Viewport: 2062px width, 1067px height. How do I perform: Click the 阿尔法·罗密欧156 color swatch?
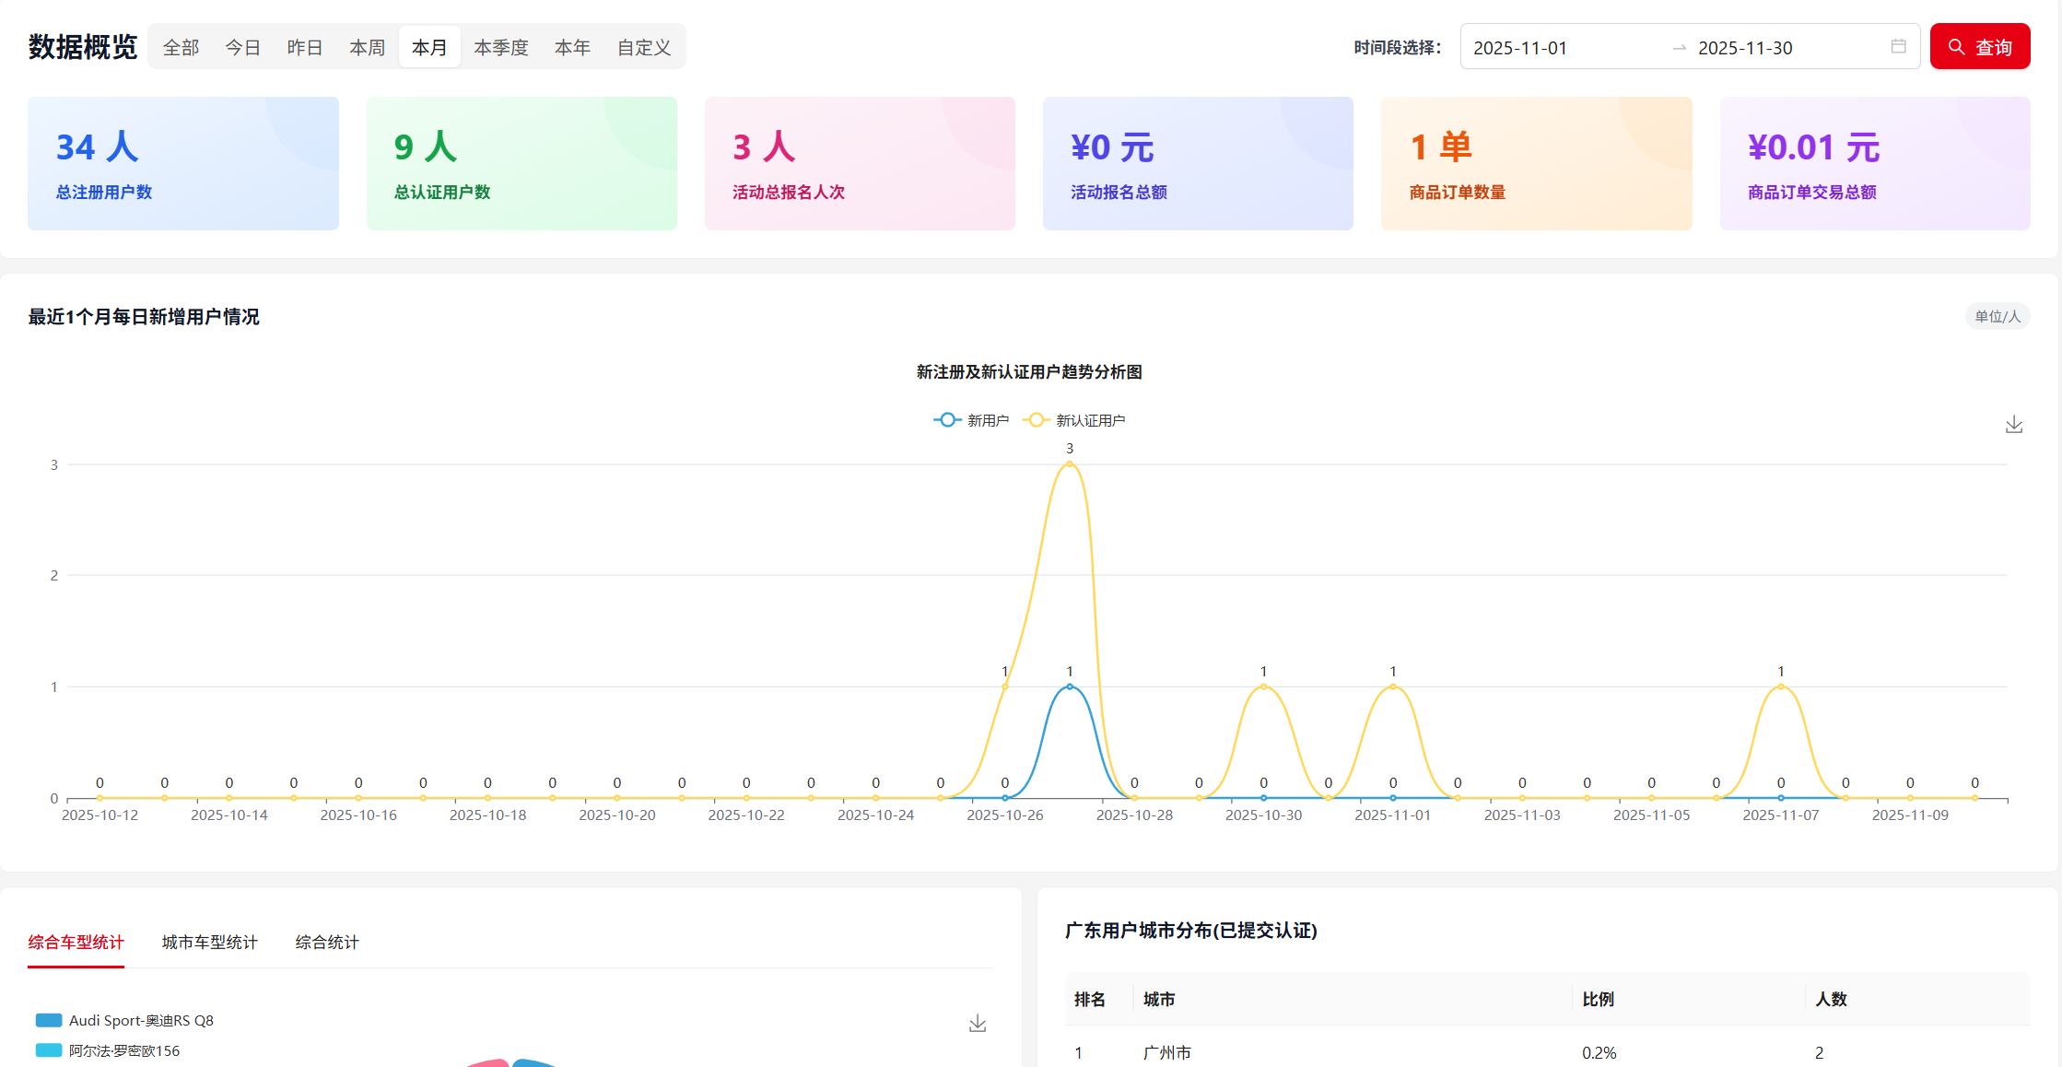(47, 1049)
